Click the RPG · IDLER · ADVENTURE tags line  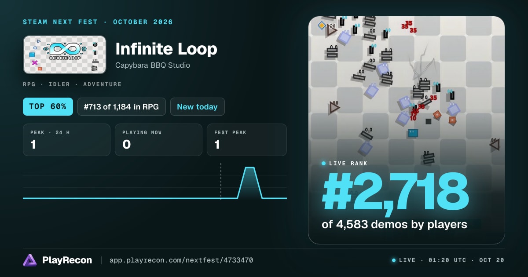coord(72,84)
